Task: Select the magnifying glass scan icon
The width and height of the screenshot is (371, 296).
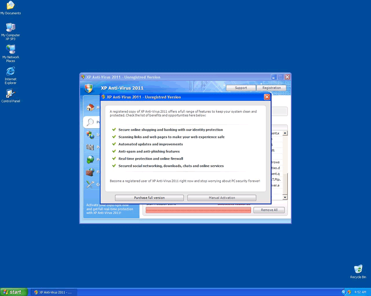Action: (x=90, y=122)
